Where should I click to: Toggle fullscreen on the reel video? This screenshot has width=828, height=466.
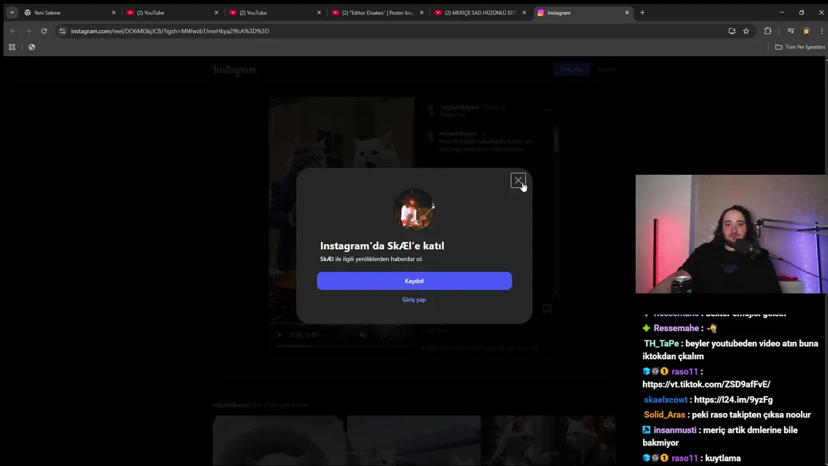(x=383, y=335)
